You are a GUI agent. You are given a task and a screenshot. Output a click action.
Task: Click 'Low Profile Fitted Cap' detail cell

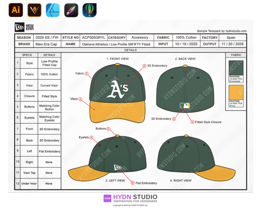tap(50, 63)
